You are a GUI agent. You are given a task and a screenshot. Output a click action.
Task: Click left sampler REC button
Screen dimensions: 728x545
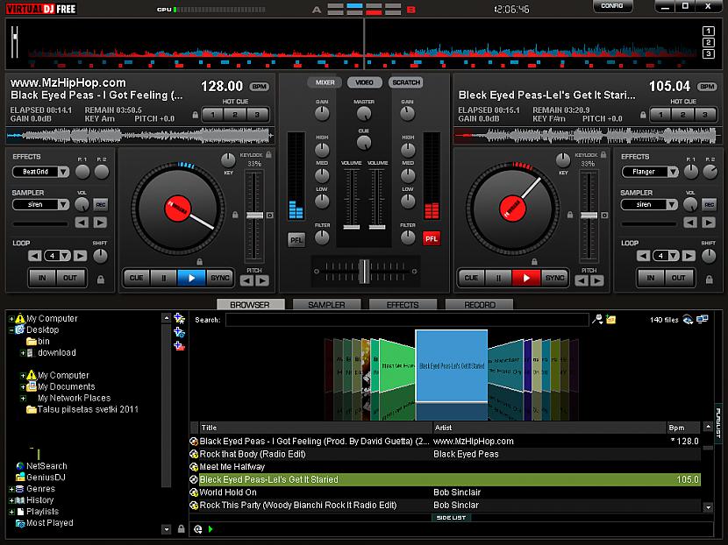tap(100, 204)
